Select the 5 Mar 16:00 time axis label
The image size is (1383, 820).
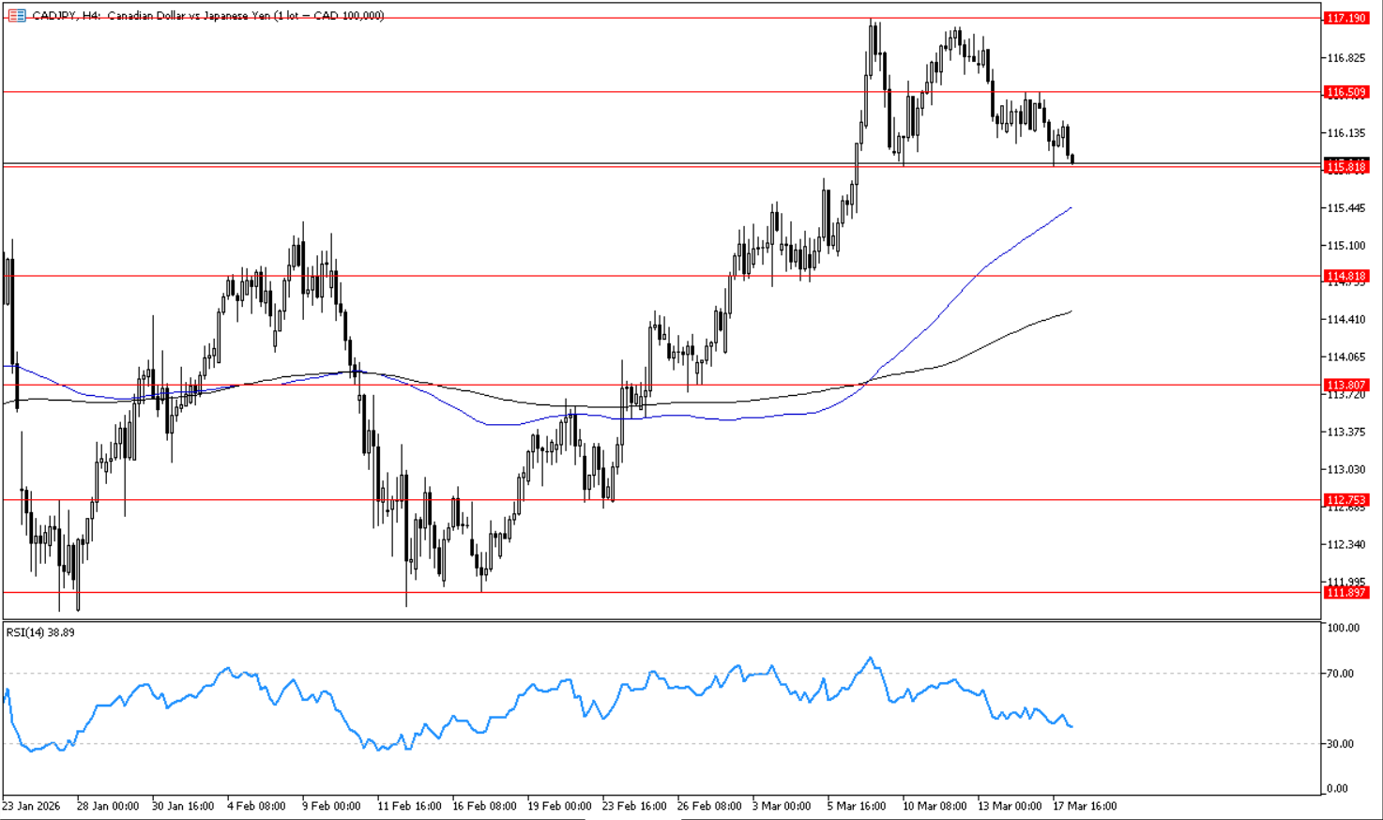click(x=856, y=806)
